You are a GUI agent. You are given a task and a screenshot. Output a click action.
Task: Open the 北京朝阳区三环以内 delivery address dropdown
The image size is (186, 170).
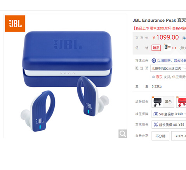[x=168, y=68]
